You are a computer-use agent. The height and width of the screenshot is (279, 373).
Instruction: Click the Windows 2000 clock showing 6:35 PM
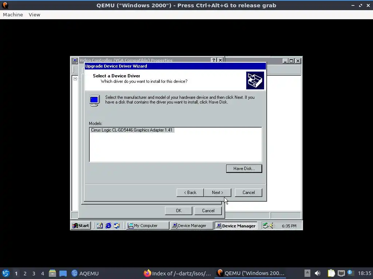[x=289, y=226]
